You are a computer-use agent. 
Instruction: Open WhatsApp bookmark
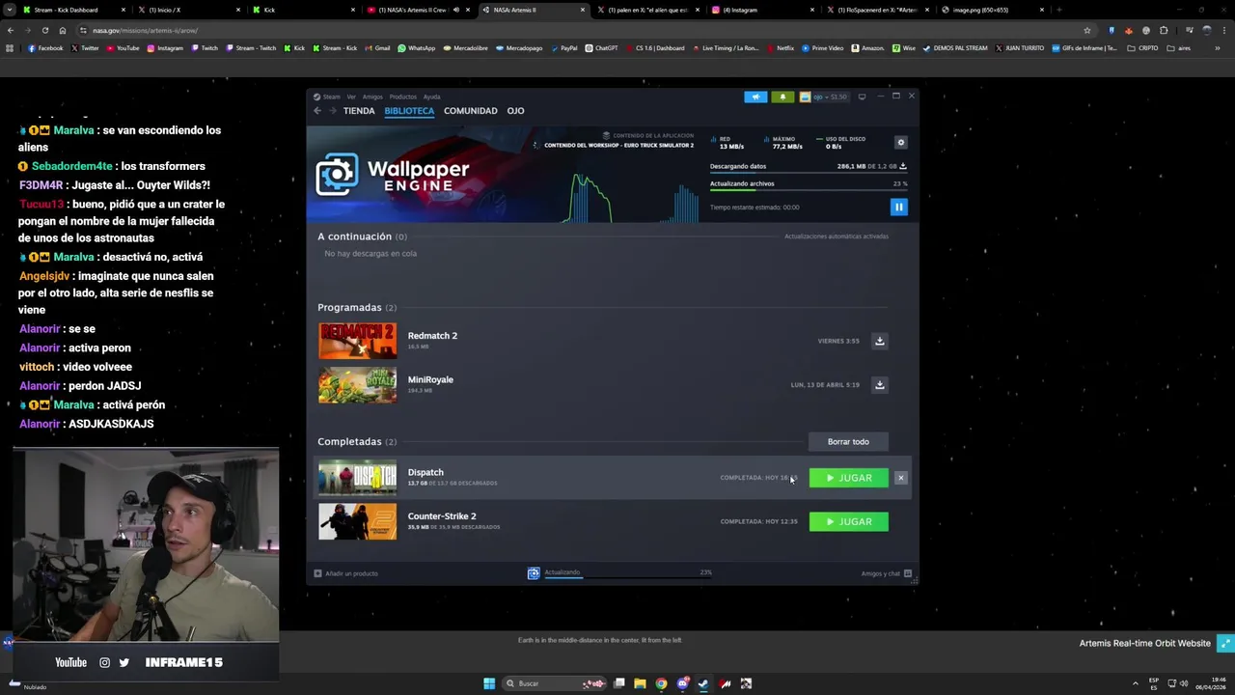pyautogui.click(x=417, y=48)
